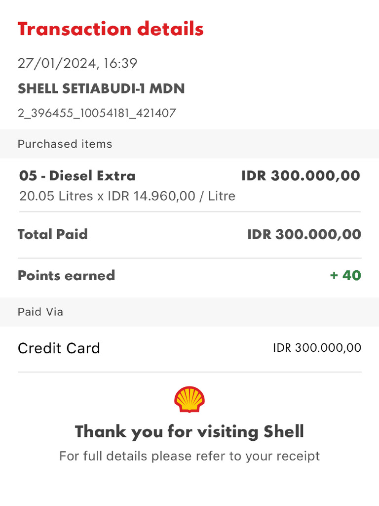The width and height of the screenshot is (379, 506).
Task: Tap the refer to your receipt note
Action: tap(189, 456)
